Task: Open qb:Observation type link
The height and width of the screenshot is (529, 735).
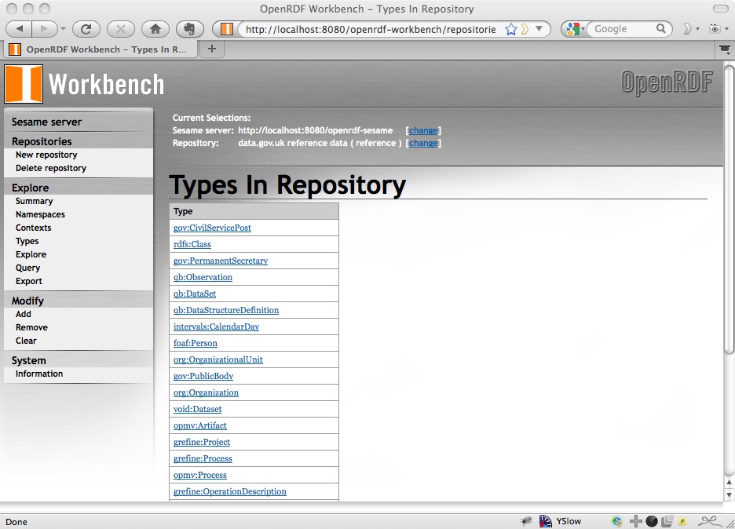Action: [x=203, y=277]
